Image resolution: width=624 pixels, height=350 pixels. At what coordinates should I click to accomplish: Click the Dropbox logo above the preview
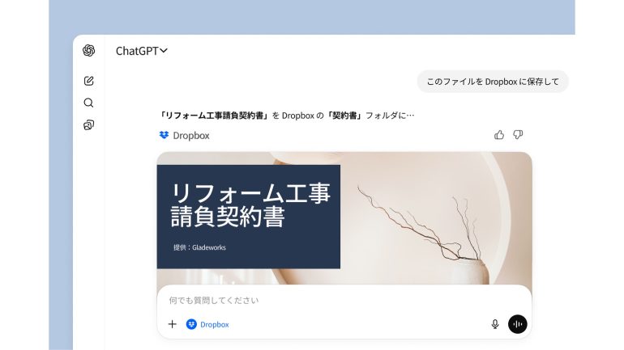(x=164, y=135)
